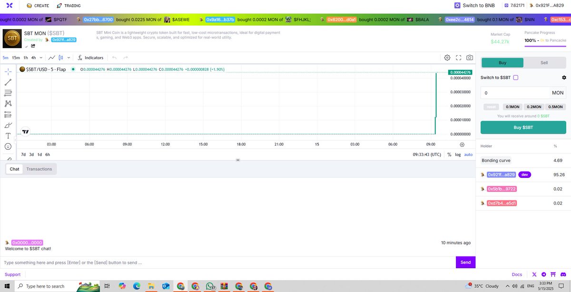Open chart settings gear
571x292 pixels.
[x=447, y=58]
